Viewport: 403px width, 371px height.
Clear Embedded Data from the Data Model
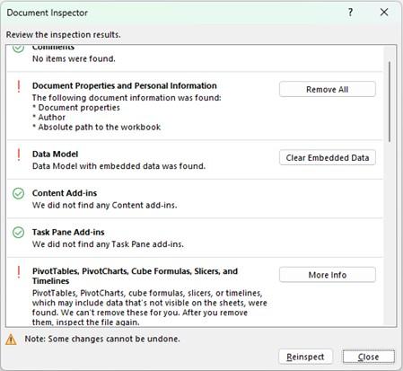[328, 157]
